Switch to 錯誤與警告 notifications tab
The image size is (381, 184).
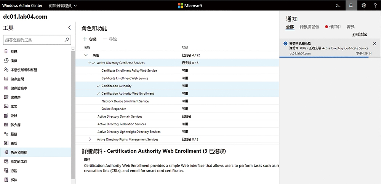[309, 27]
